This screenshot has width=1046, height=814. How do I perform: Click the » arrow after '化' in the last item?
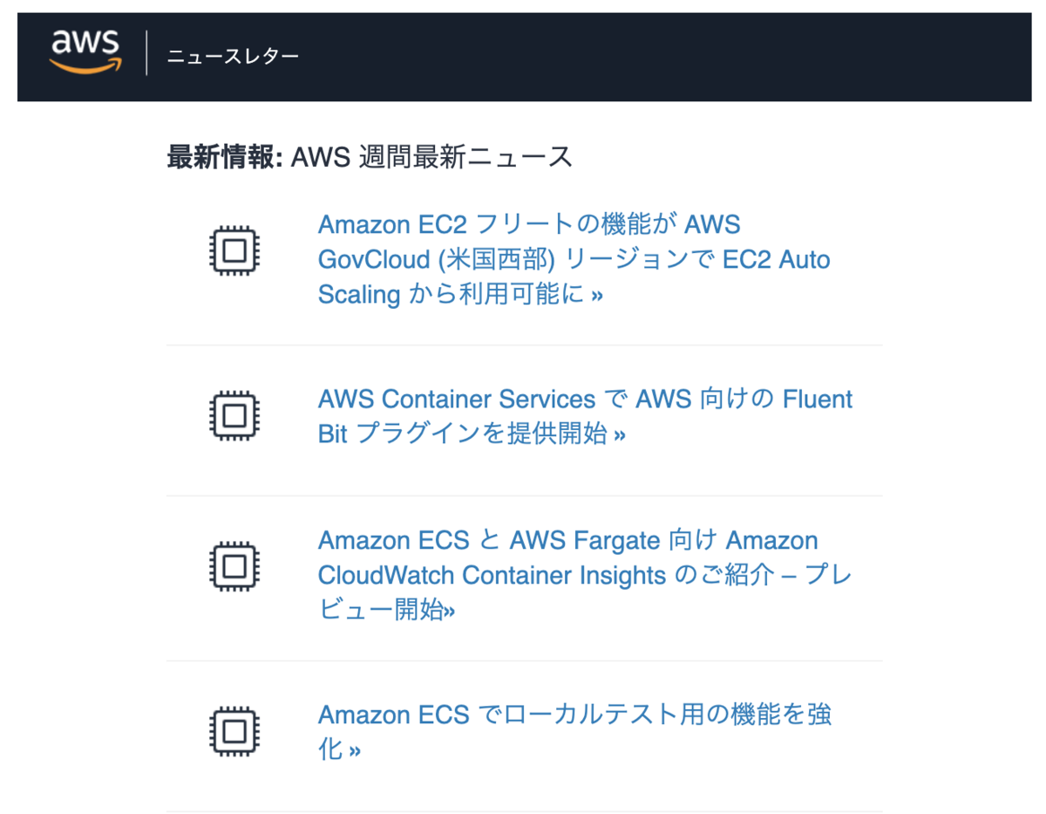[355, 751]
